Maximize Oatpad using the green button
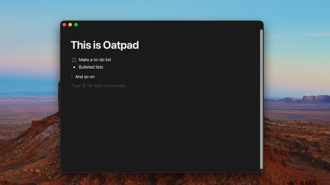Screen dimensions: 330x185 tap(76, 24)
